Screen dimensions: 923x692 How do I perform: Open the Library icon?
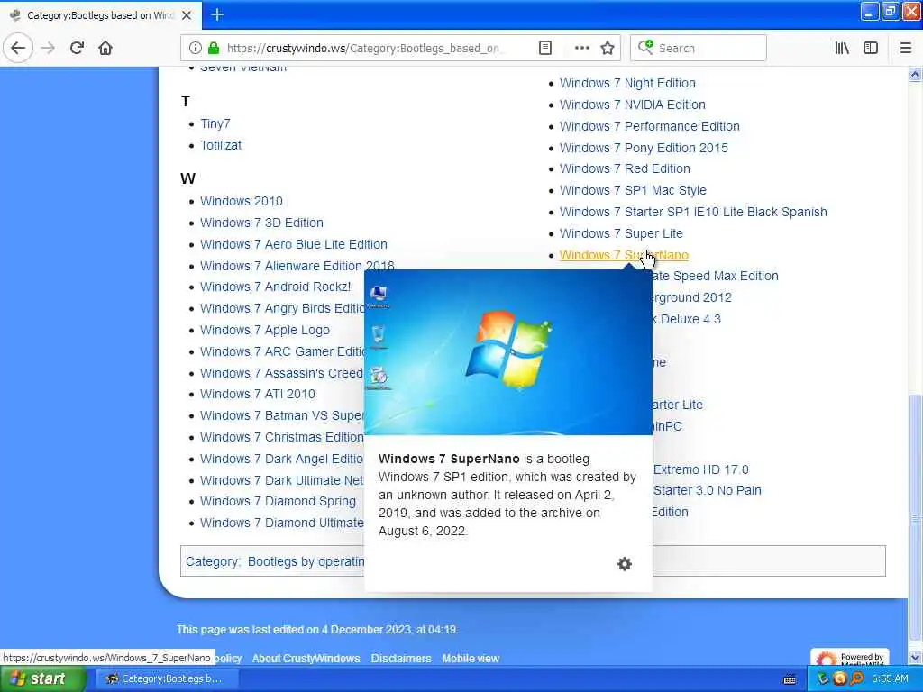click(x=842, y=48)
